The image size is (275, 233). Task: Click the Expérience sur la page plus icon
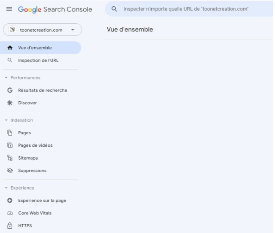9,200
